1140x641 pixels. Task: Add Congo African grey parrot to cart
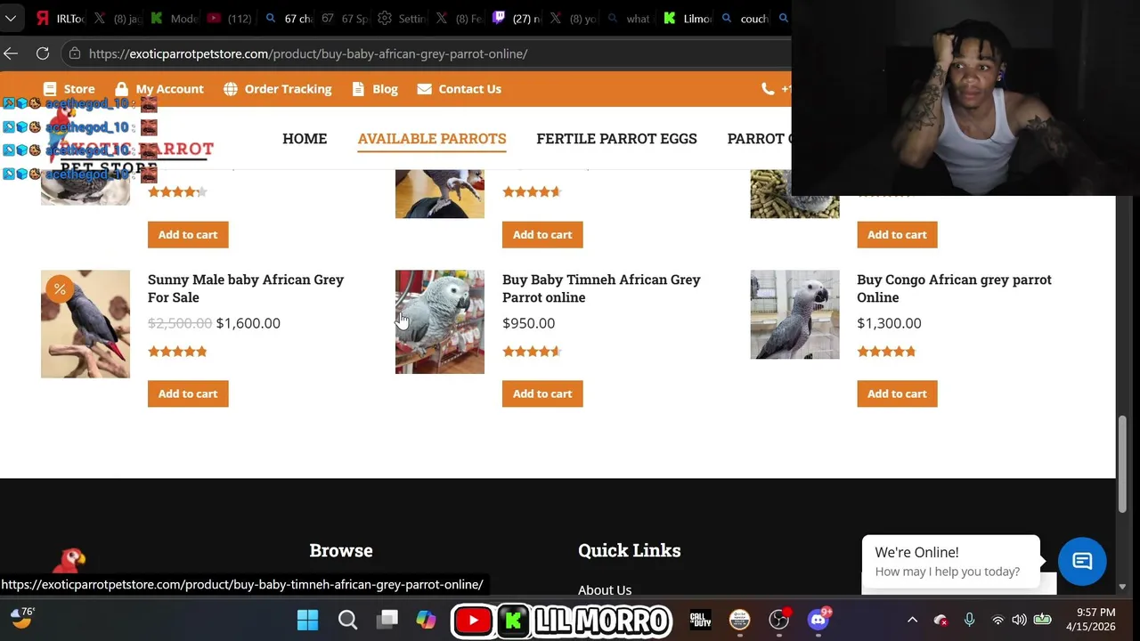click(897, 394)
